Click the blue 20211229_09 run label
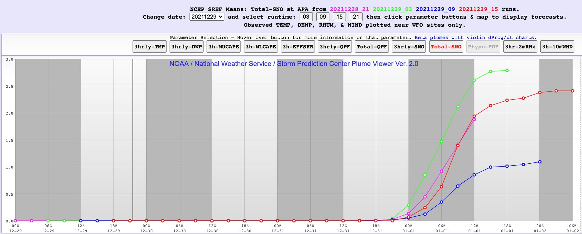This screenshot has width=582, height=234. (x=435, y=9)
